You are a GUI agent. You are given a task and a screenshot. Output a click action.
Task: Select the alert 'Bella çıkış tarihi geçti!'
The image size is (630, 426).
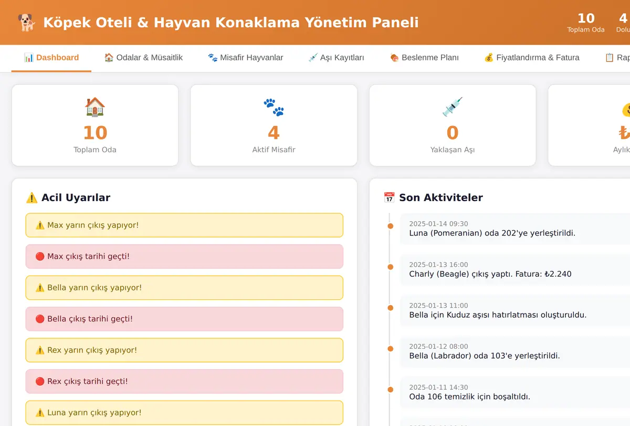184,319
